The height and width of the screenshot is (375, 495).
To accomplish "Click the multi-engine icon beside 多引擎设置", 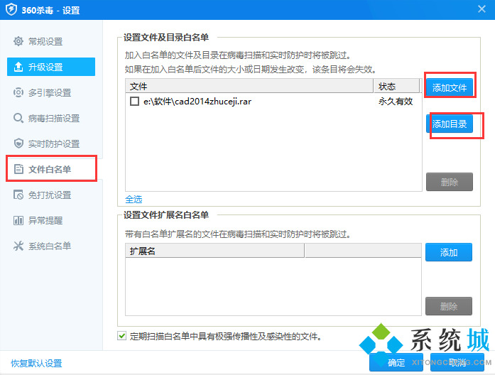I will point(18,92).
